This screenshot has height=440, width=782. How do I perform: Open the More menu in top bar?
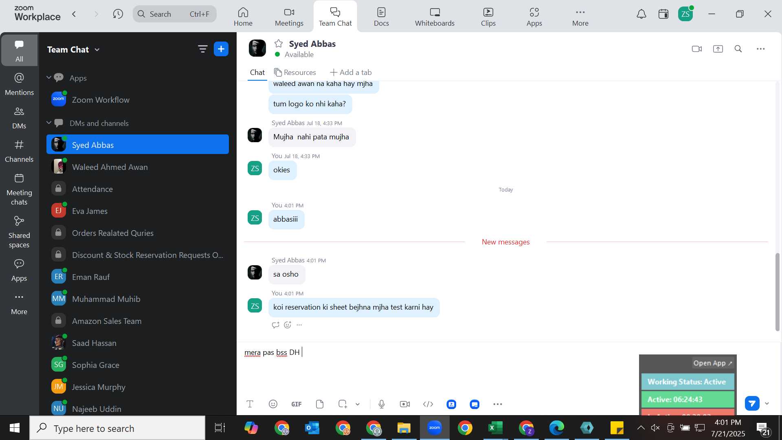pyautogui.click(x=580, y=17)
